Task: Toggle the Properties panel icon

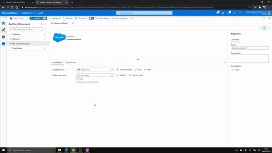Action: (x=264, y=28)
